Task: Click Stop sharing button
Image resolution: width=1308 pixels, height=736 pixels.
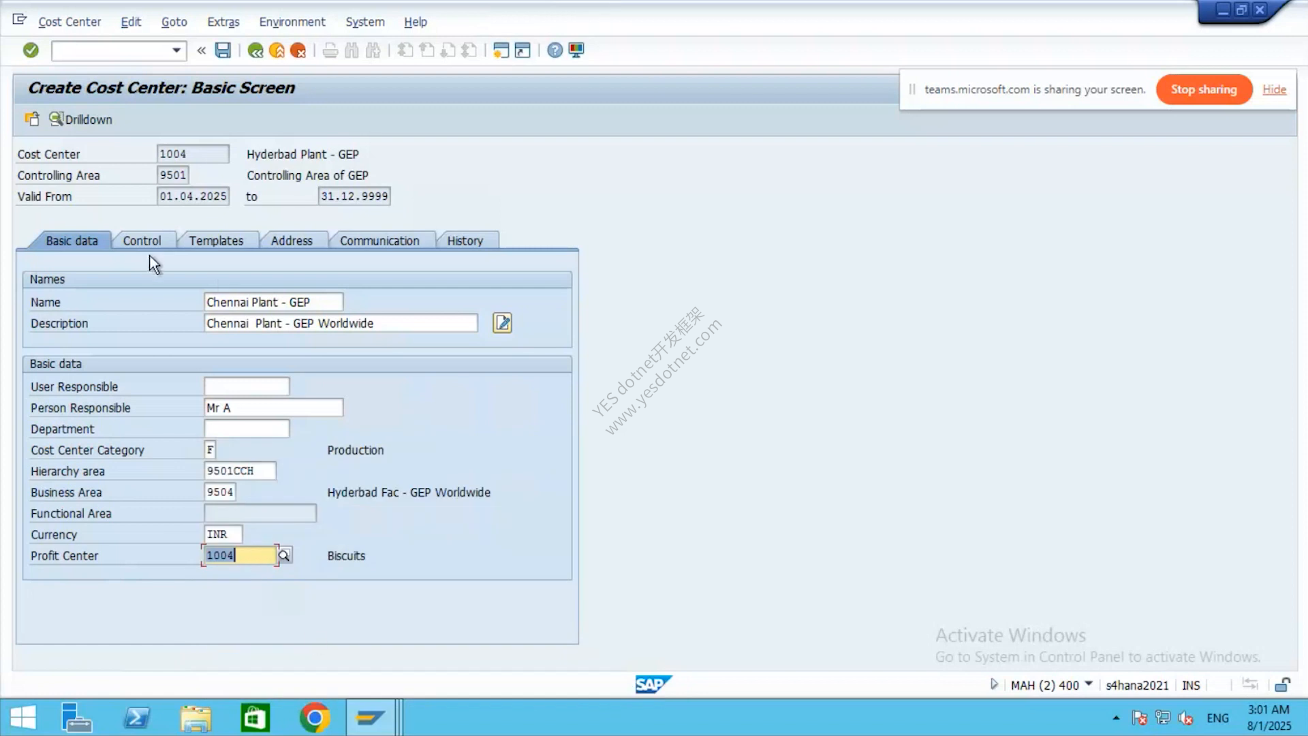Action: pos(1204,89)
